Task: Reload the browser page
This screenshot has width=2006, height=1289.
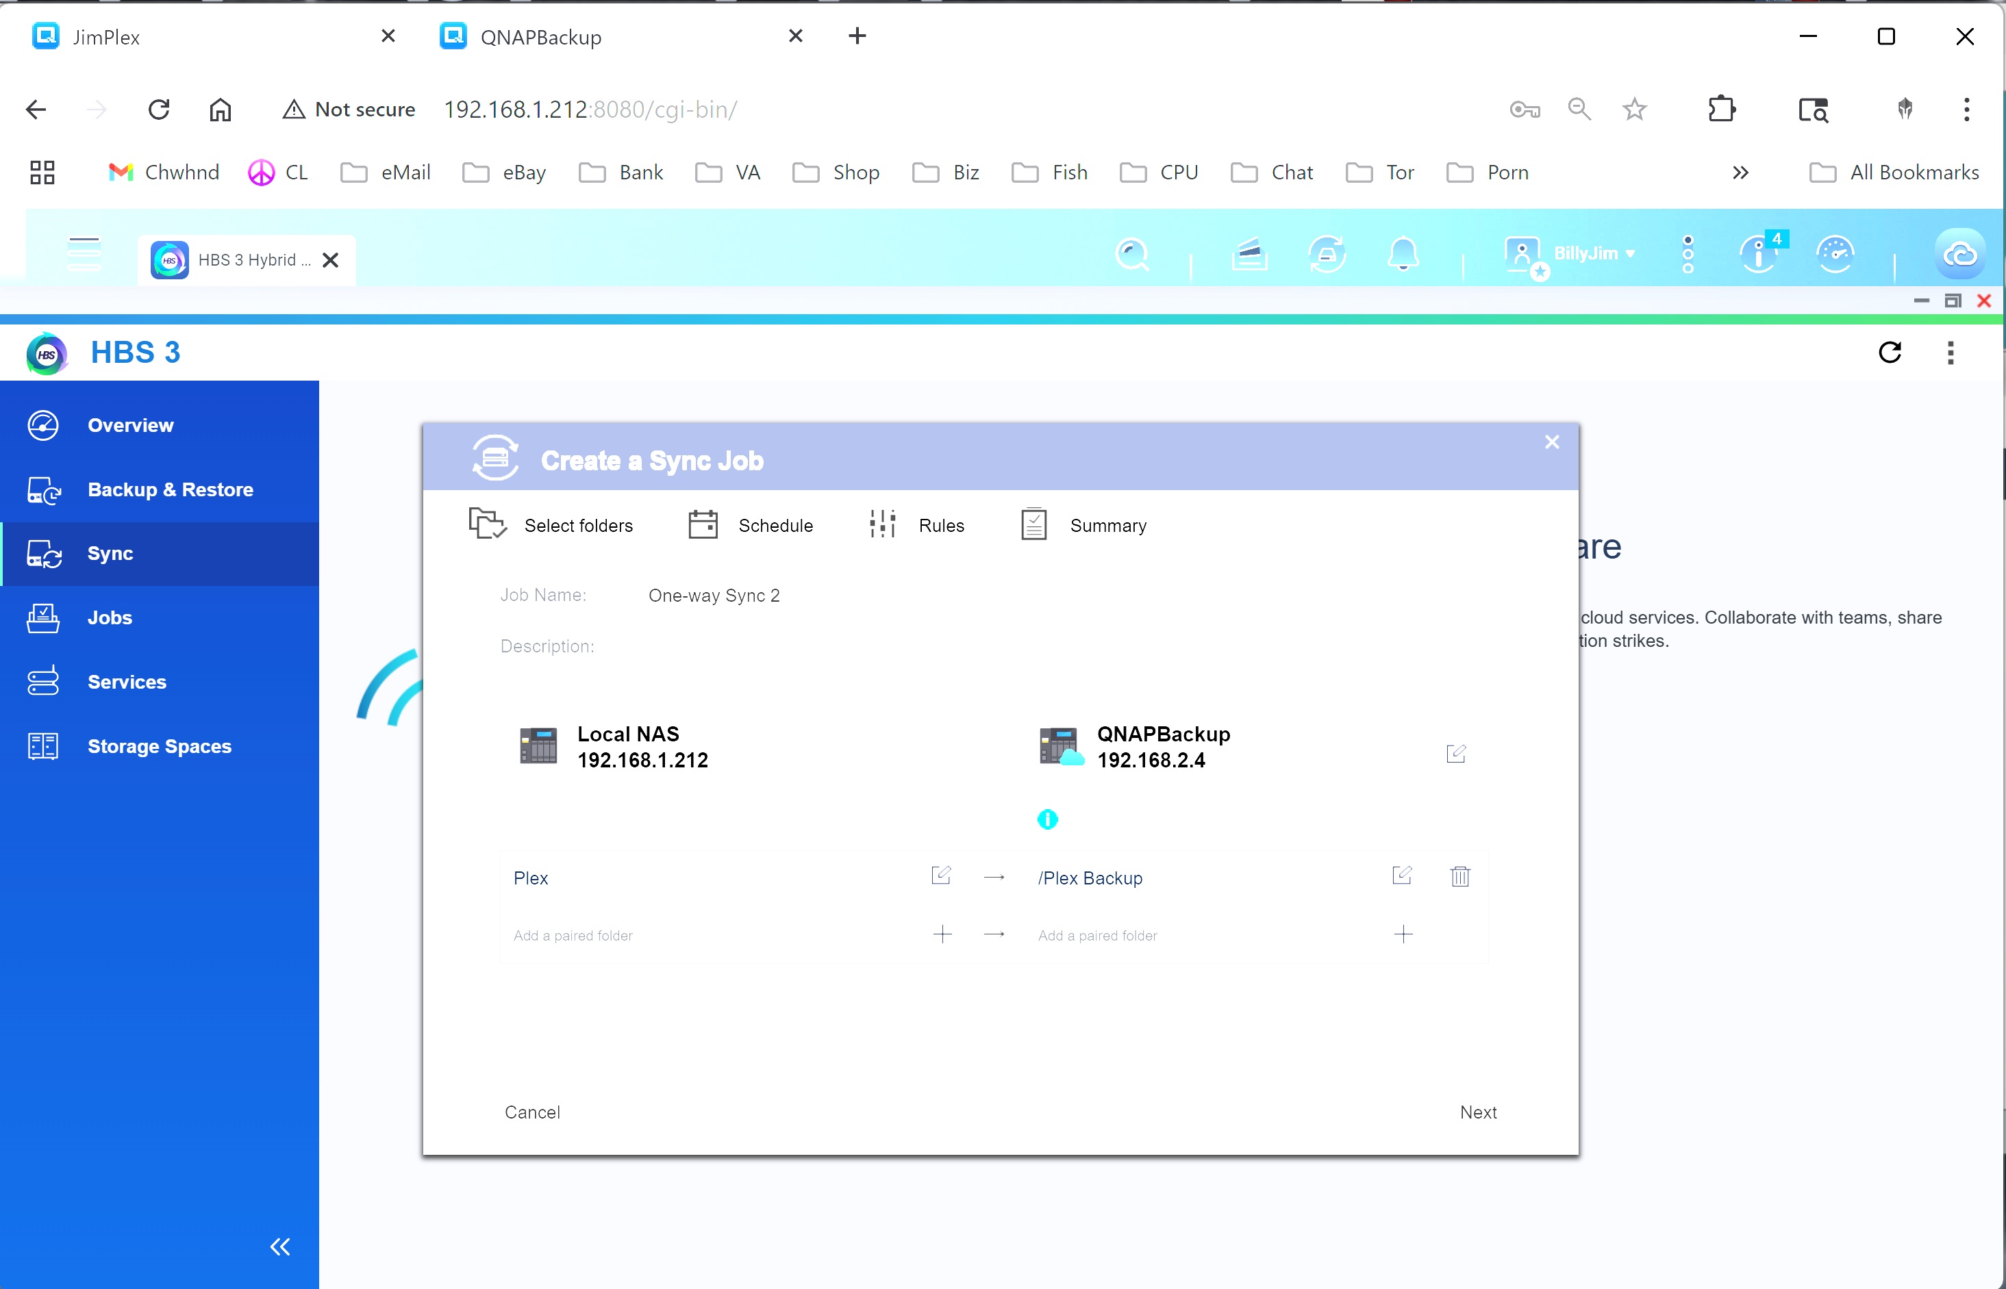Action: [158, 110]
